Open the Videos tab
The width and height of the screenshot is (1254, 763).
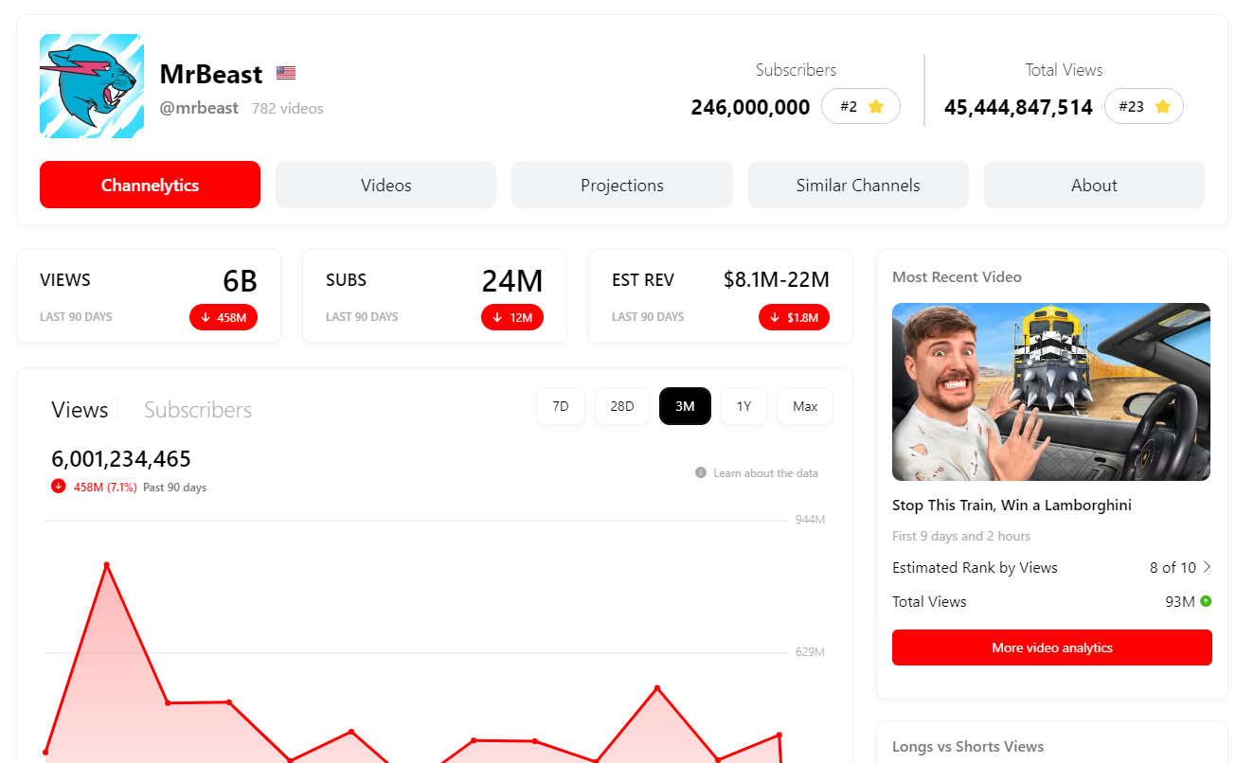click(x=385, y=185)
